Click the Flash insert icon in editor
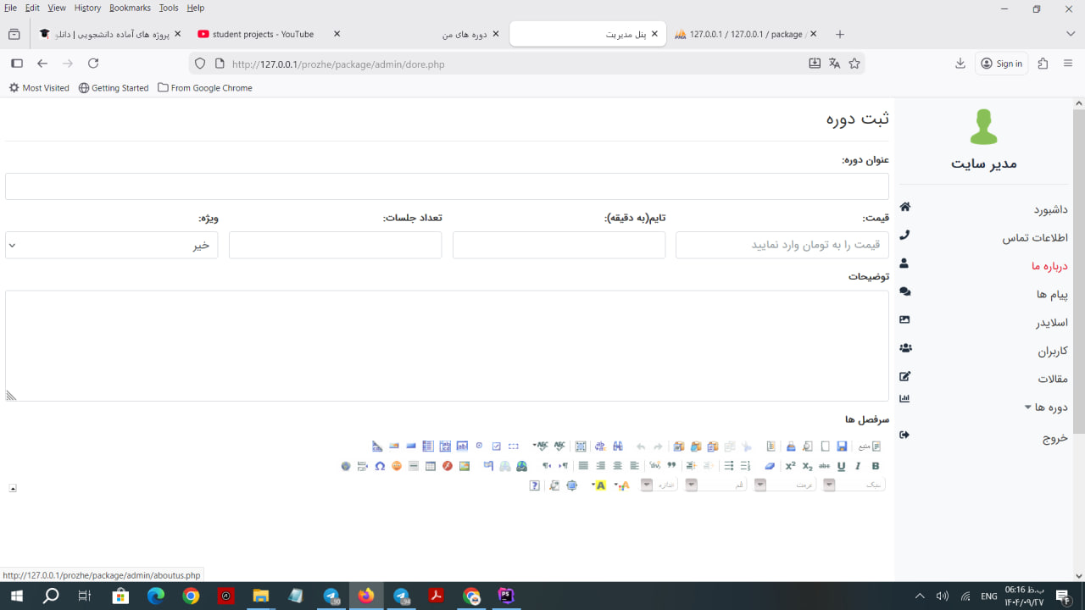 447,466
